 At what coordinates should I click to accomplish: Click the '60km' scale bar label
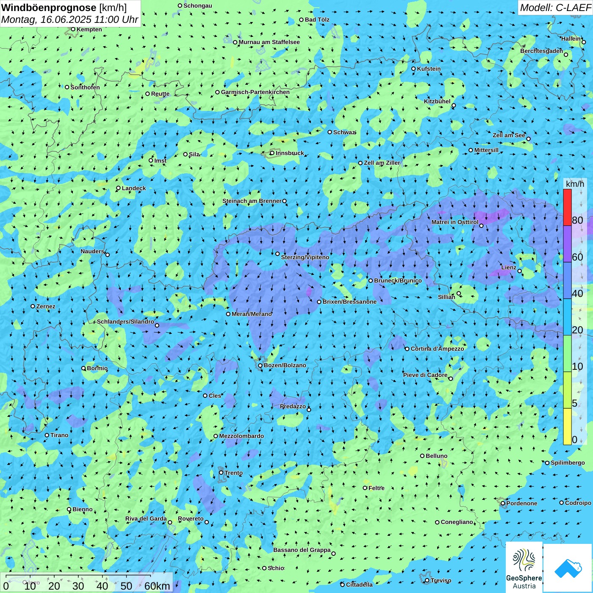click(157, 586)
